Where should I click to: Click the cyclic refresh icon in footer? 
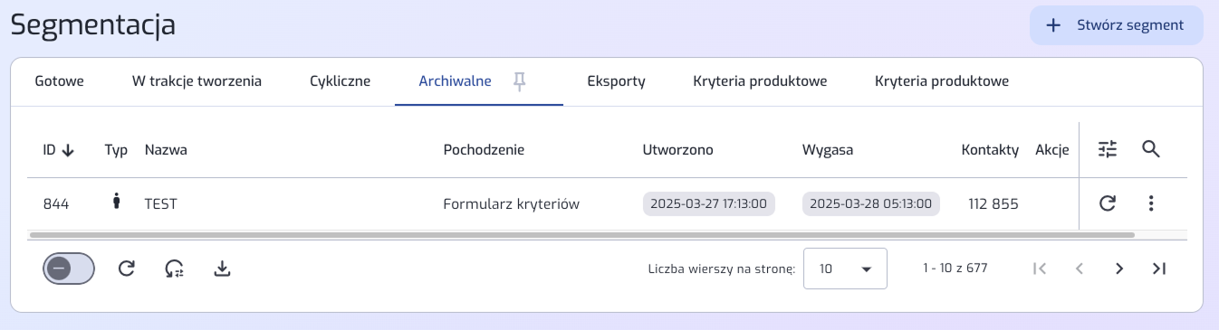click(x=175, y=269)
